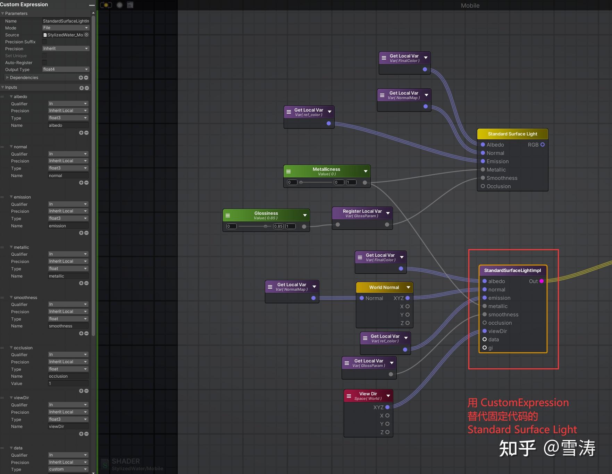This screenshot has height=474, width=612.
Task: Toggle the Set Unique checkbox
Action: pyautogui.click(x=44, y=56)
